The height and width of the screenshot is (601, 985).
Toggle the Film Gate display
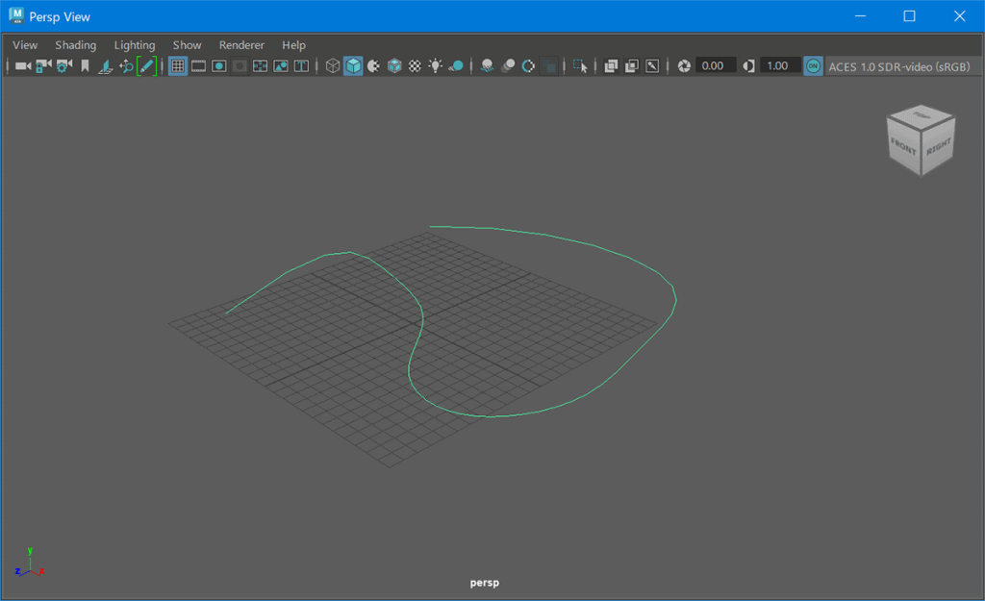point(198,66)
